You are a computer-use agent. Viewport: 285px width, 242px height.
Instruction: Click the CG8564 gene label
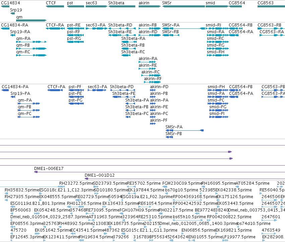tap(237, 3)
